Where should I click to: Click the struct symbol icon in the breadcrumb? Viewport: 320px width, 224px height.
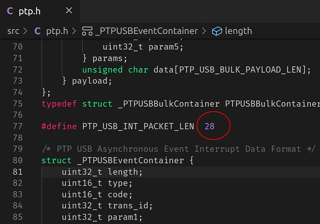click(x=87, y=31)
